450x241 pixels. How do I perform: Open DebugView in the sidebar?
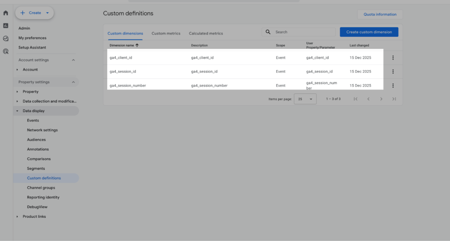click(37, 207)
